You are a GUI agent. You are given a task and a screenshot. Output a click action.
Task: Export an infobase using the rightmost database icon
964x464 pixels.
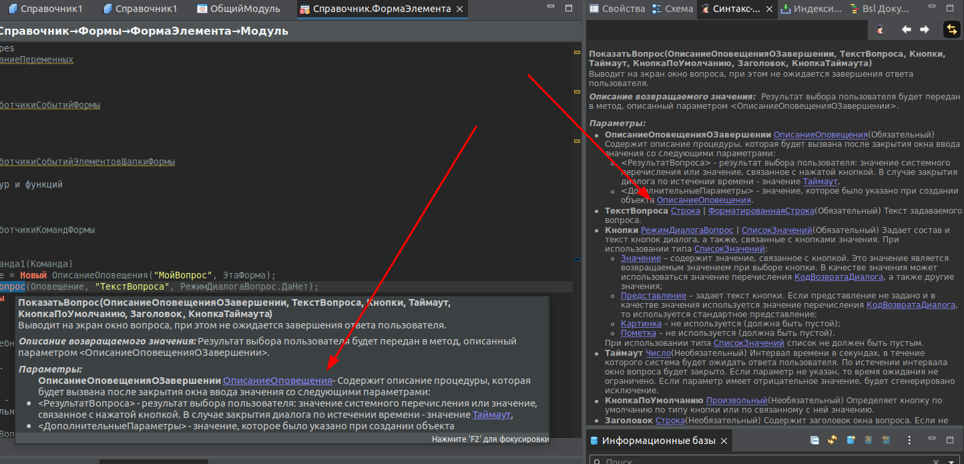pyautogui.click(x=886, y=440)
